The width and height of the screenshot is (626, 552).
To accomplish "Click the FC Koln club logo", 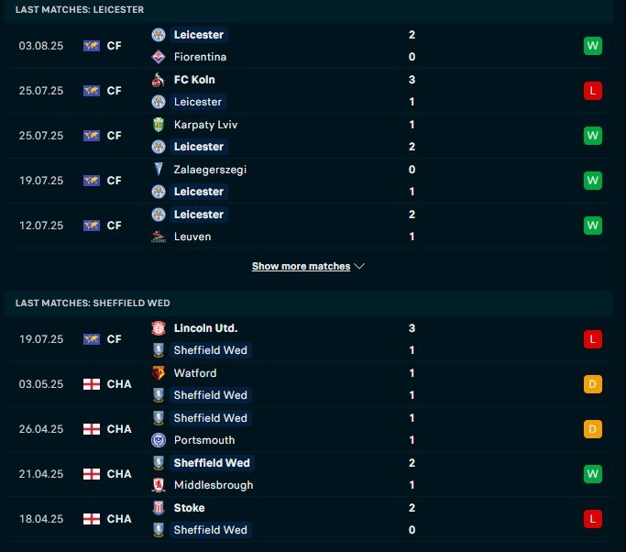I will tap(159, 80).
